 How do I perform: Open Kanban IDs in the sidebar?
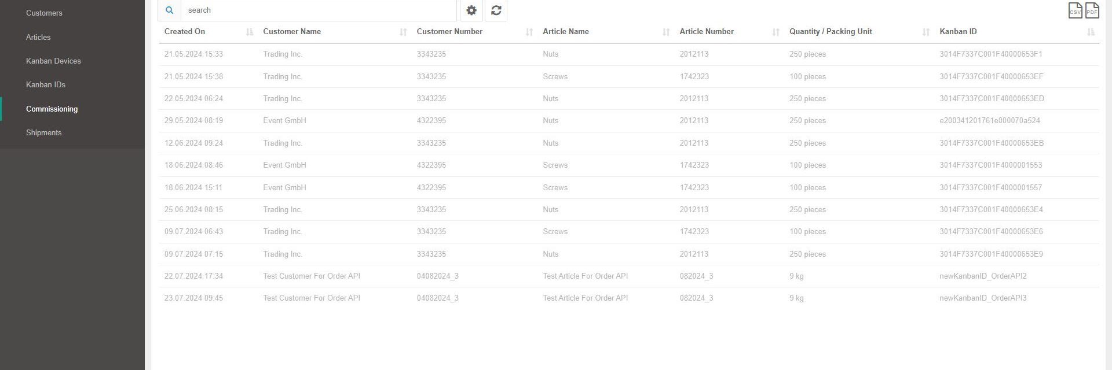pos(46,84)
